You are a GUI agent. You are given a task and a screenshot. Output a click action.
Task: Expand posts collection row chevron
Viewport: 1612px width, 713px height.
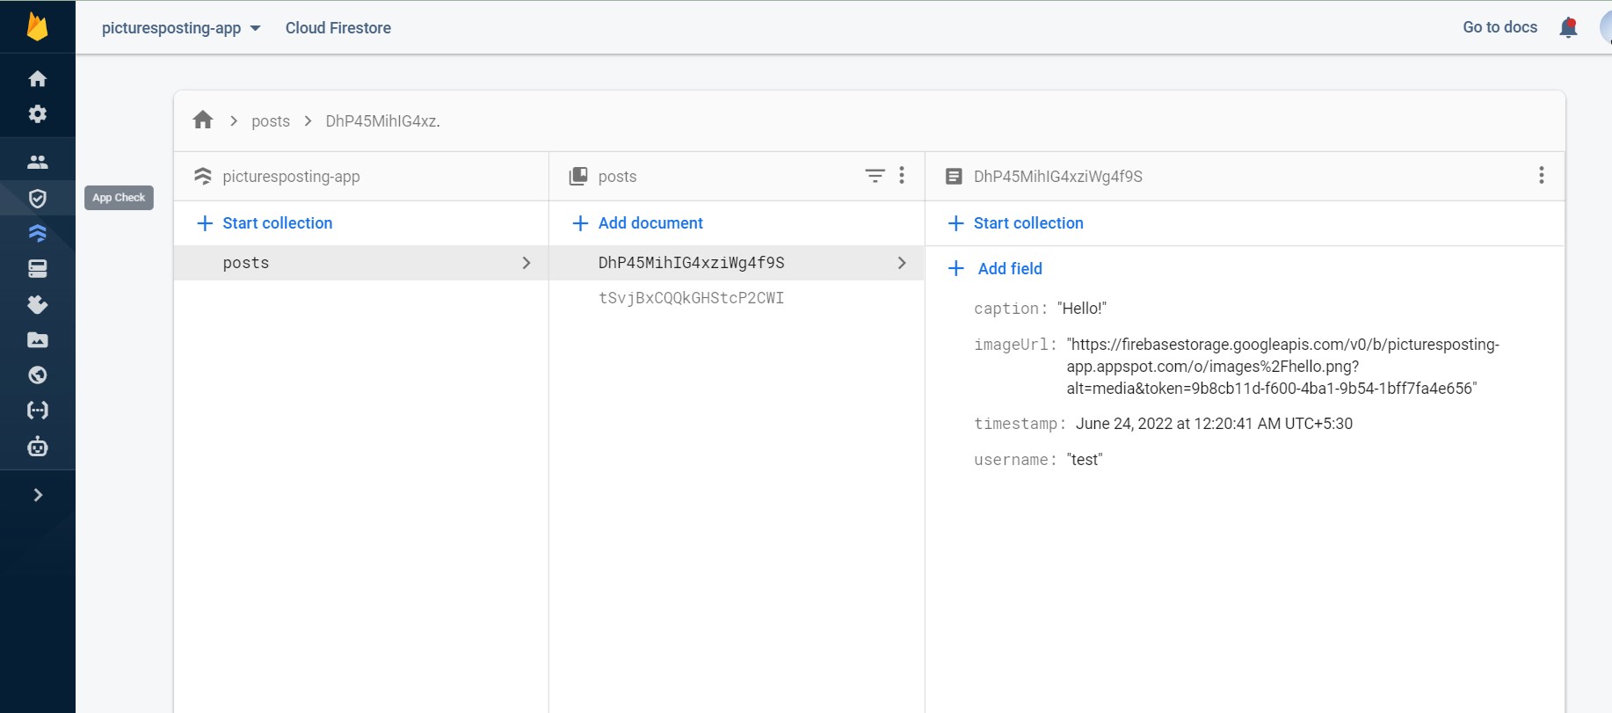(526, 263)
